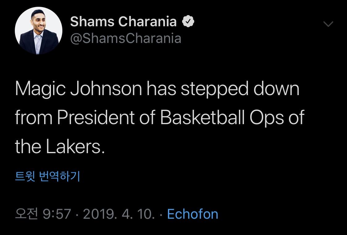
Task: Click the word "President" in the tweet
Action: point(96,118)
